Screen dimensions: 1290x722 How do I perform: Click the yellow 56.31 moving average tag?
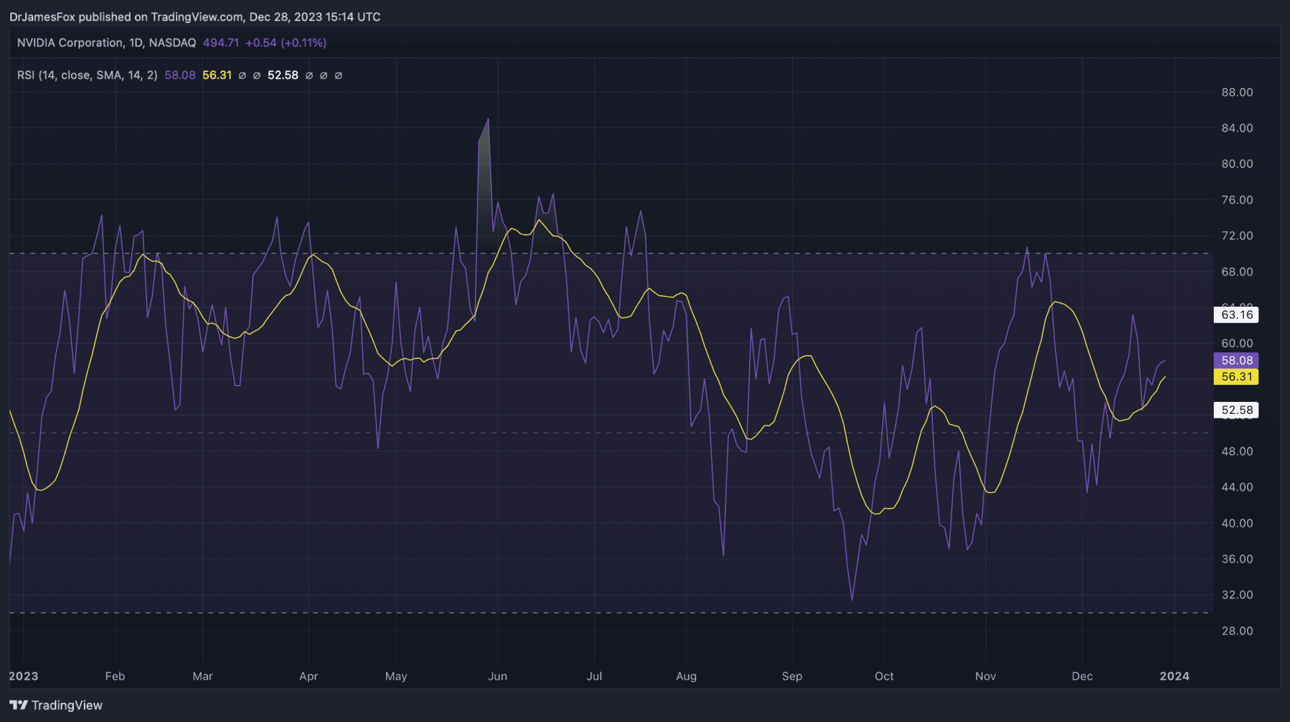[1236, 377]
